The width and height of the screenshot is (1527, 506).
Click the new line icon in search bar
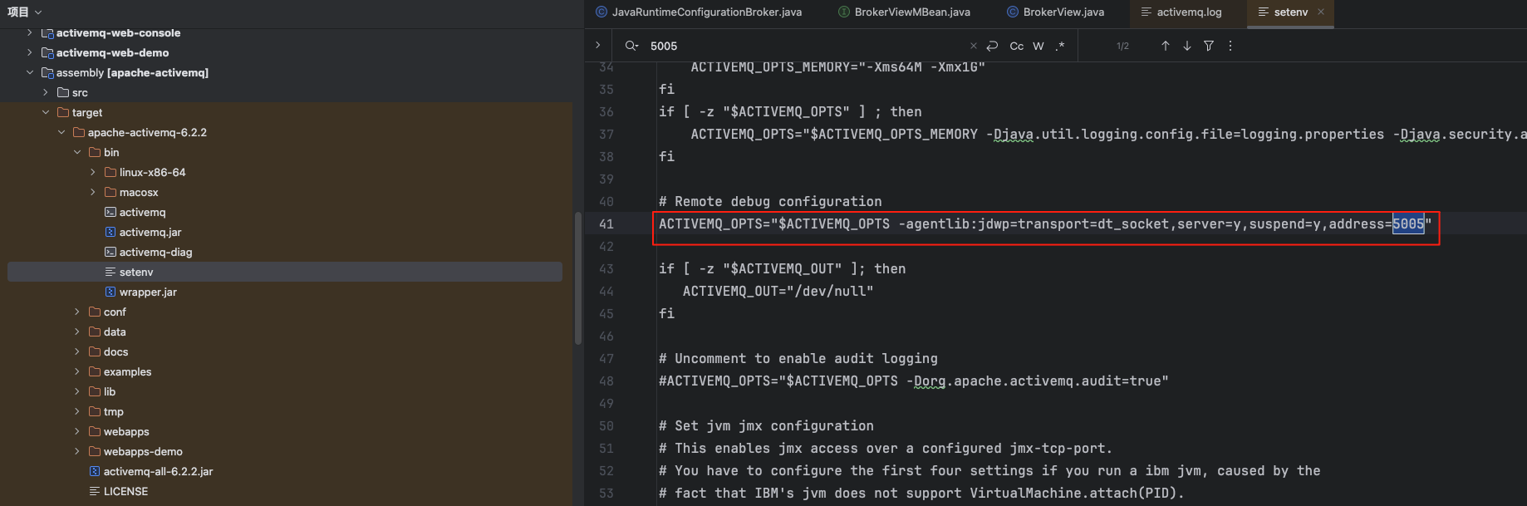coord(992,46)
